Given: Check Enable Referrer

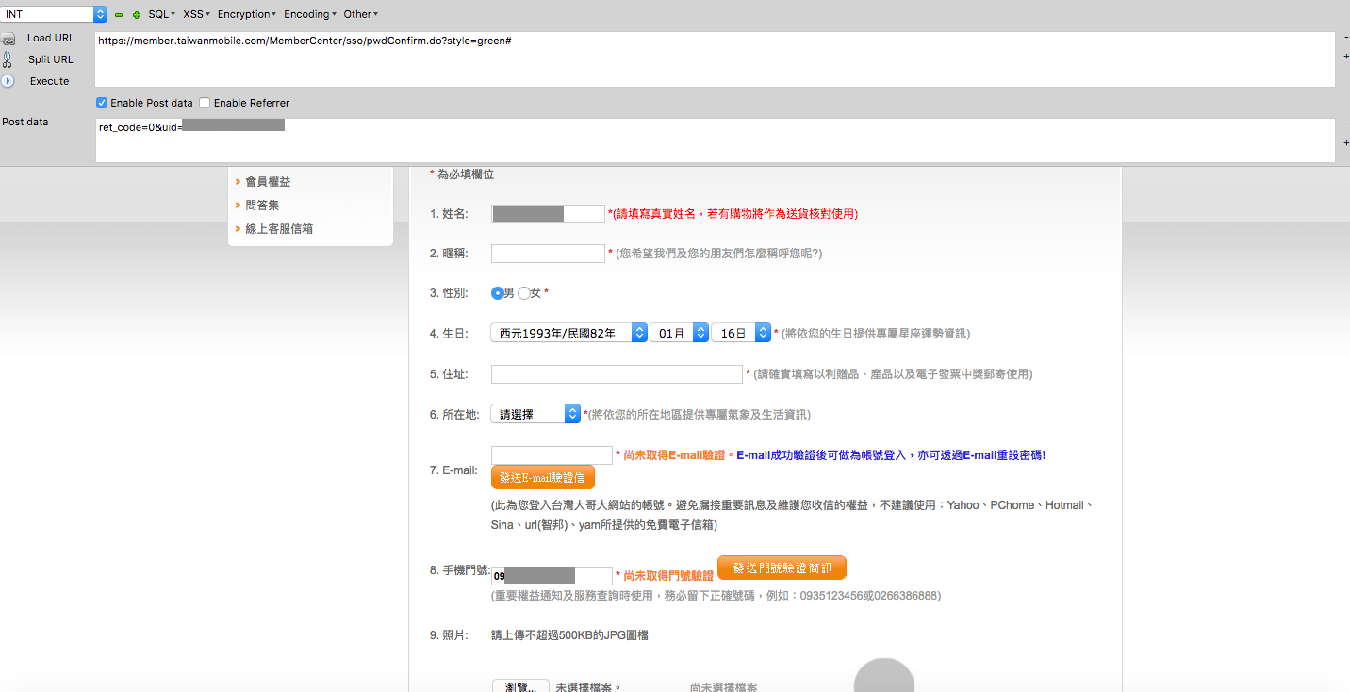Looking at the screenshot, I should pos(205,103).
